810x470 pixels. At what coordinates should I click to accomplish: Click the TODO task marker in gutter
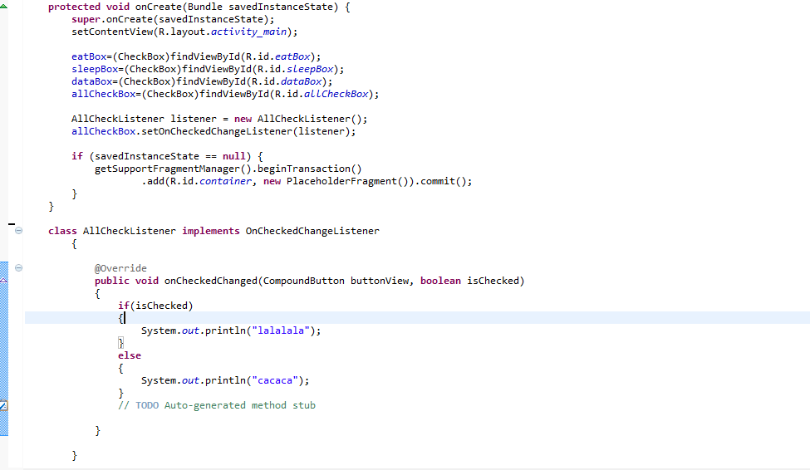point(3,406)
